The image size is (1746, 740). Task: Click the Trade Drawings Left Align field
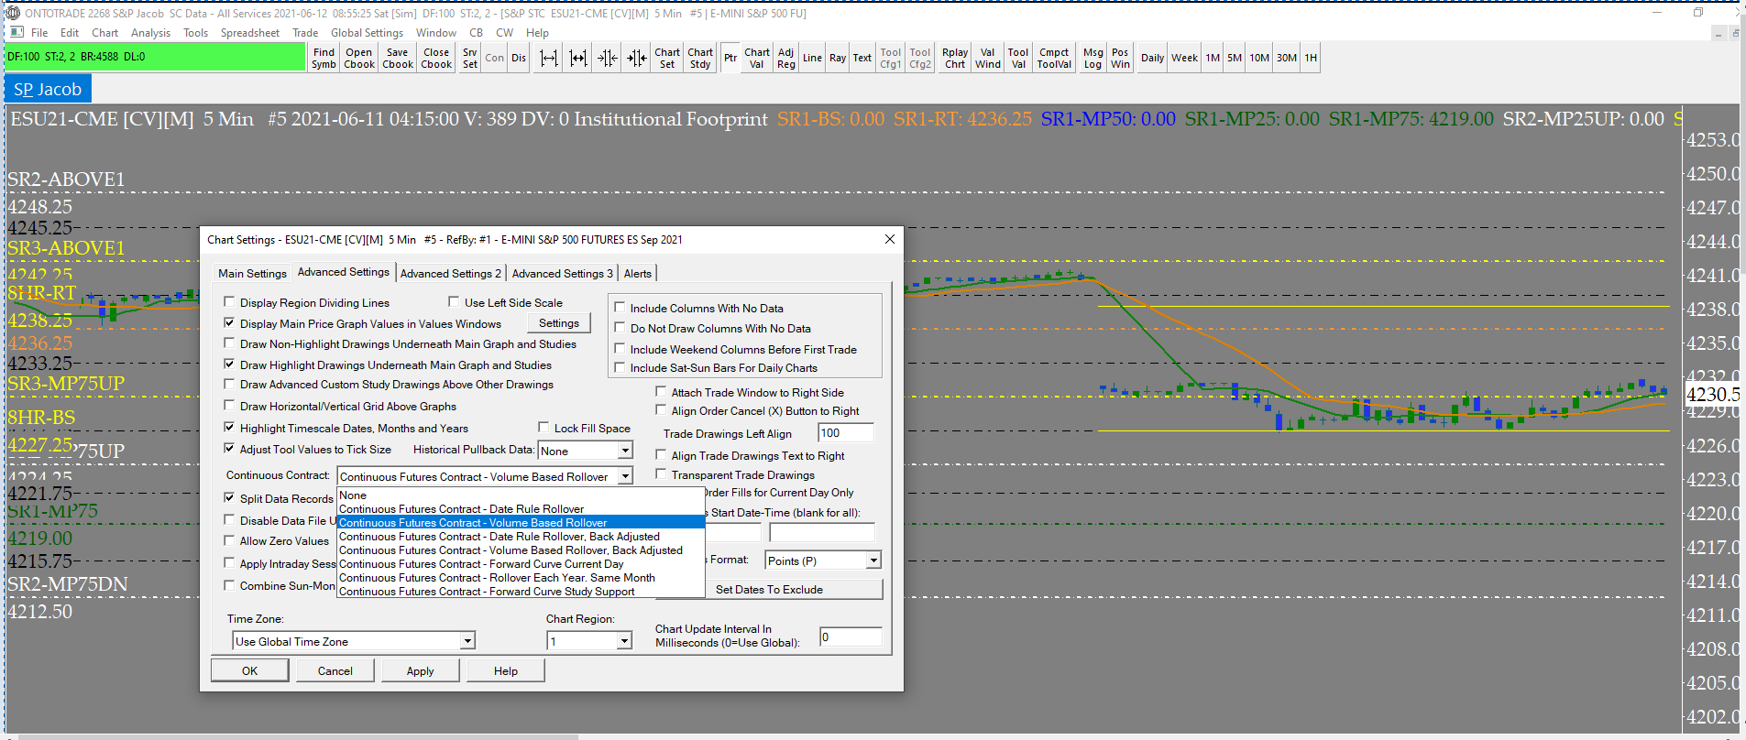point(845,433)
